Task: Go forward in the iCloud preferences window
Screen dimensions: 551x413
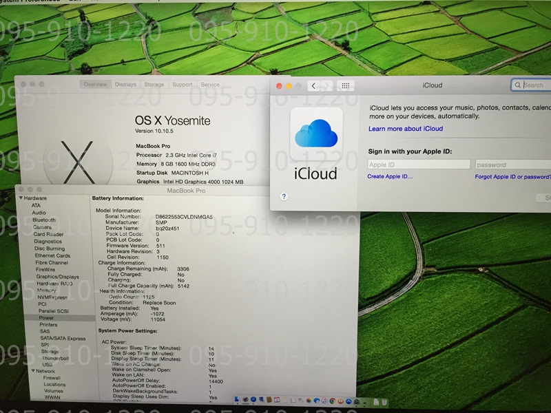Action: click(326, 85)
